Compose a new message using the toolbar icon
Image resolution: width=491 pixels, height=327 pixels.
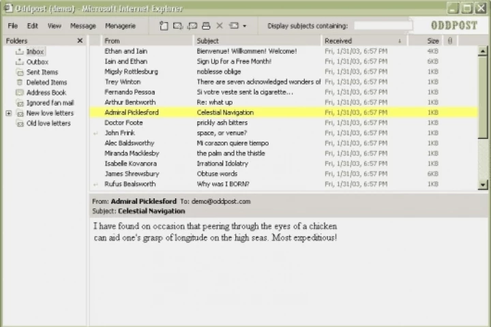pos(164,26)
